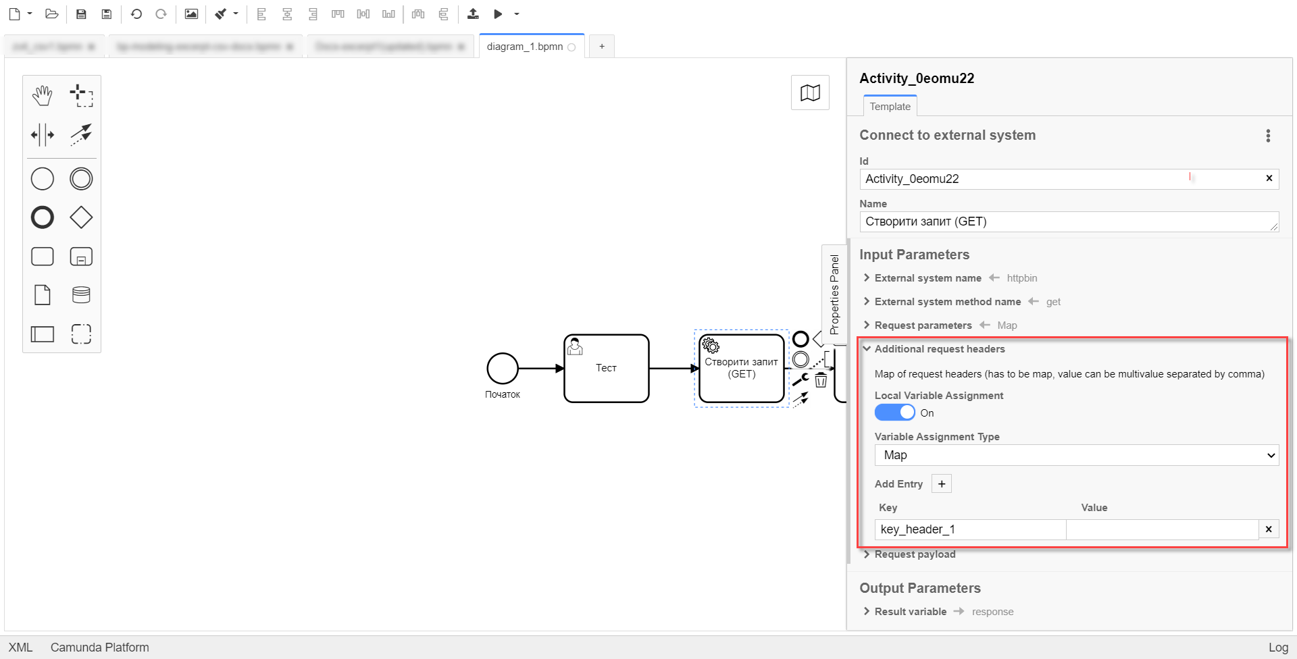Screen dimensions: 1297x659
Task: Activate the hand tool
Action: 43,95
